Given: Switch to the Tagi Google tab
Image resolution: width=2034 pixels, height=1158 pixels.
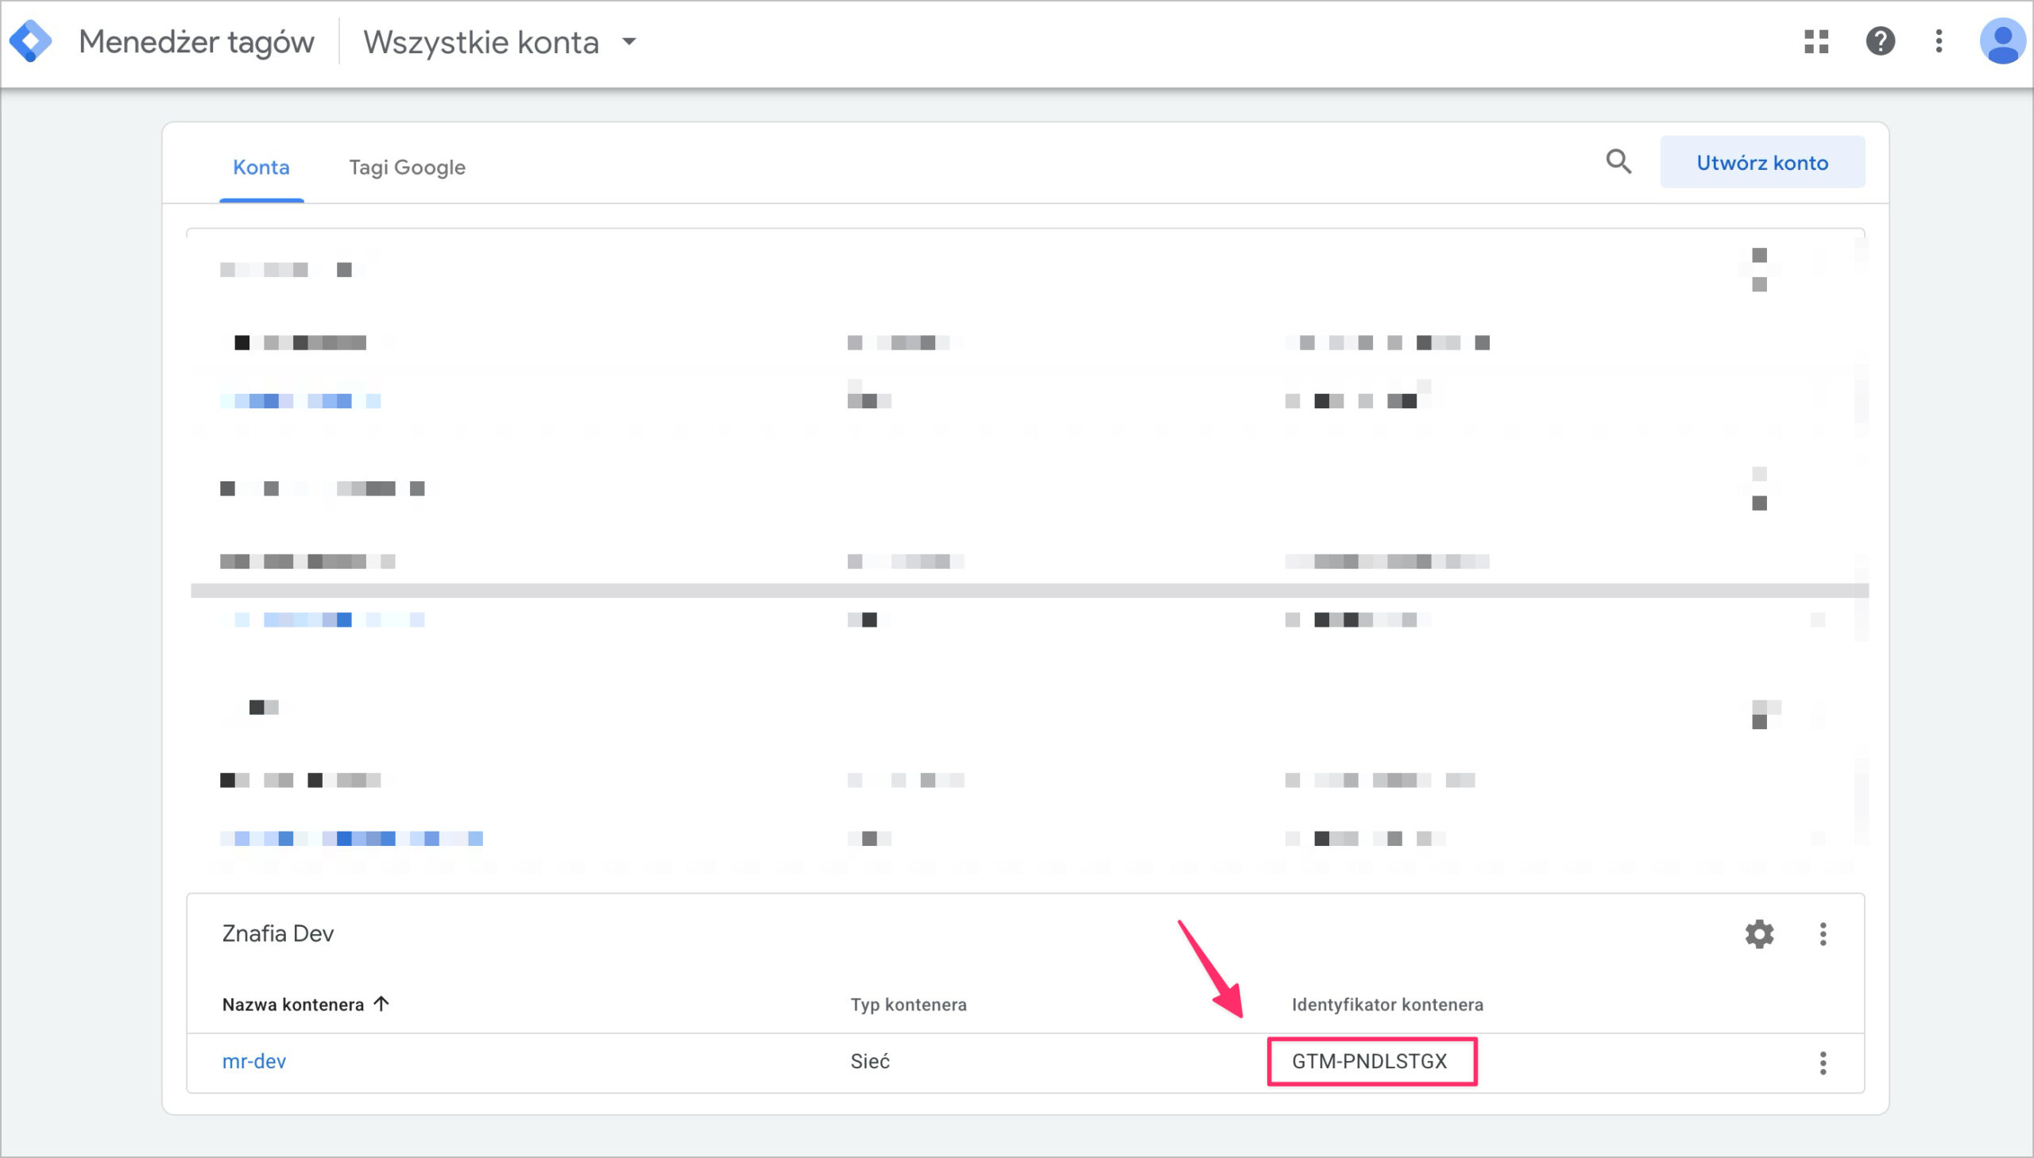Looking at the screenshot, I should (407, 167).
